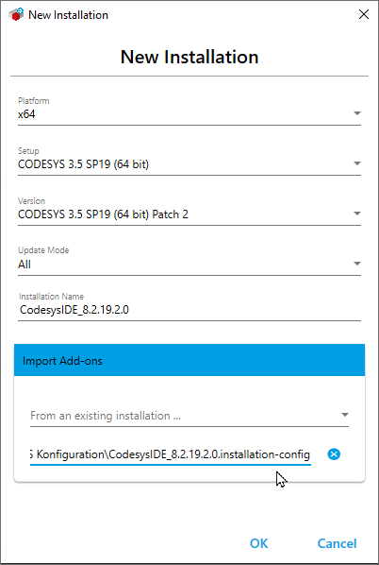Confirm the installation with OK

[259, 543]
